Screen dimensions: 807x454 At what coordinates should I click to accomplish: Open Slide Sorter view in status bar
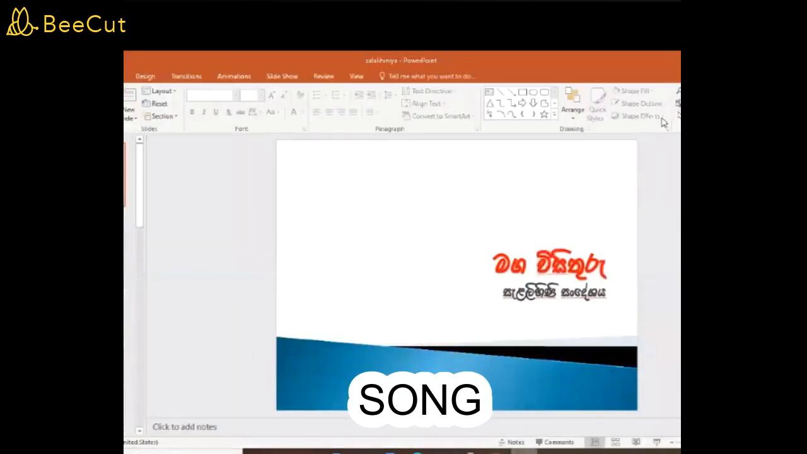[615, 442]
